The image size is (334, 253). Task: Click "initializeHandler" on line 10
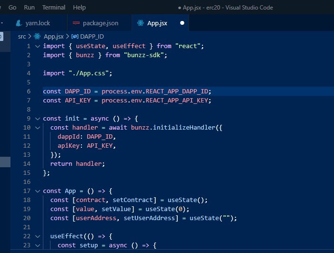184,128
